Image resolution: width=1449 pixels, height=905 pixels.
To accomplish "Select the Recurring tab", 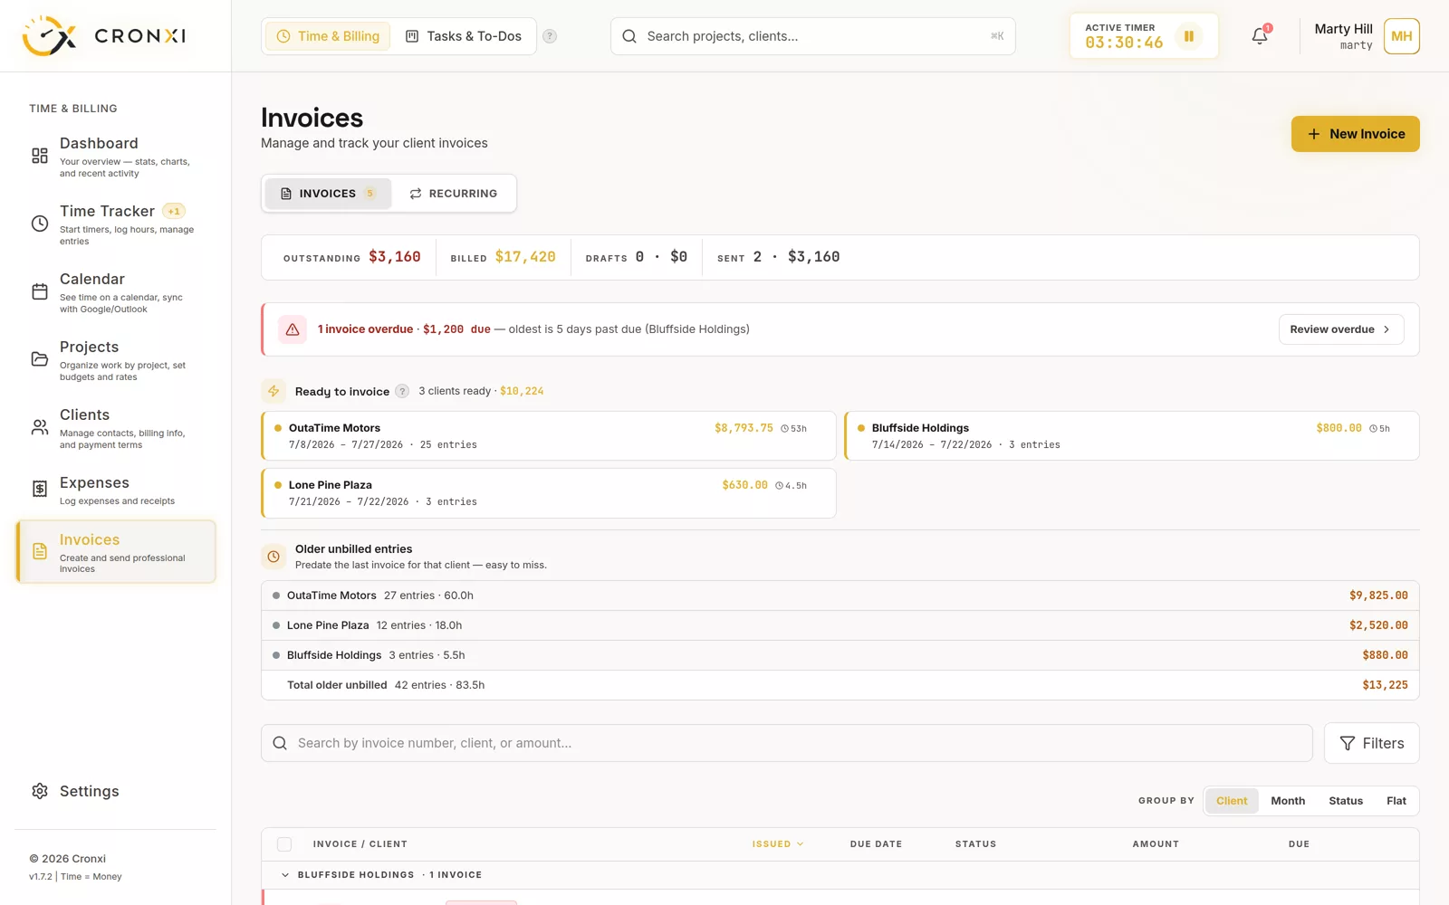I will (453, 194).
